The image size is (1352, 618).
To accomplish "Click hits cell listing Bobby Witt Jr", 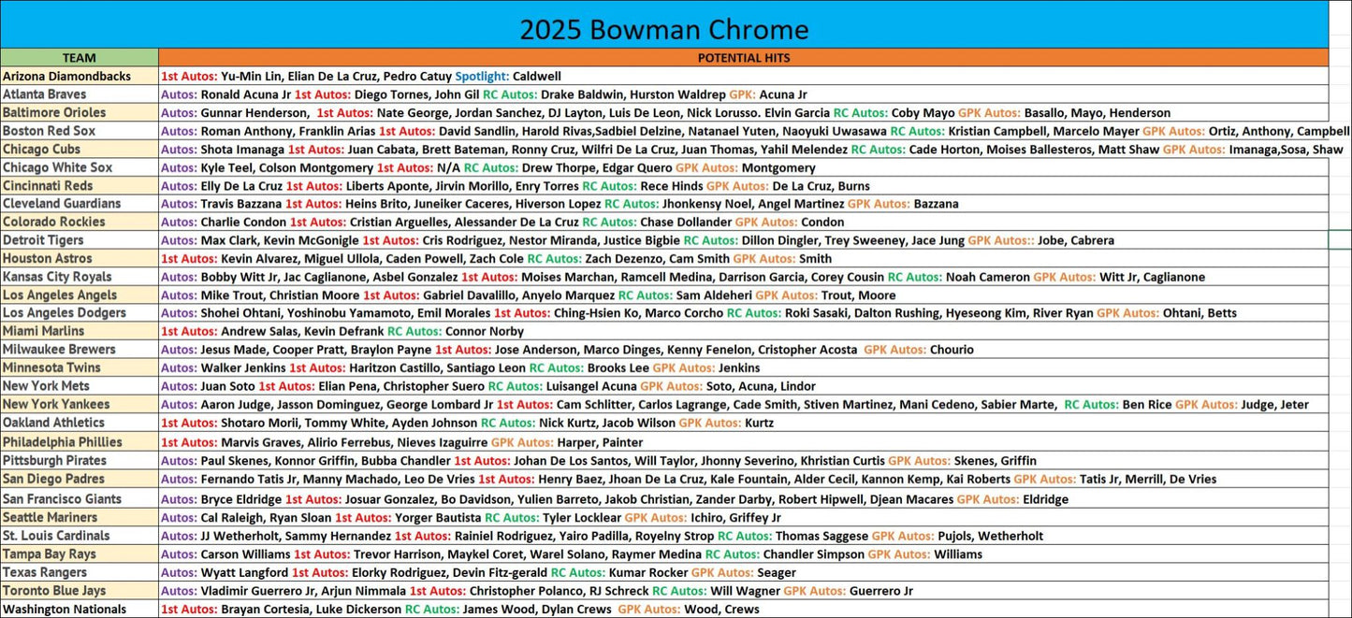I will coord(744,277).
